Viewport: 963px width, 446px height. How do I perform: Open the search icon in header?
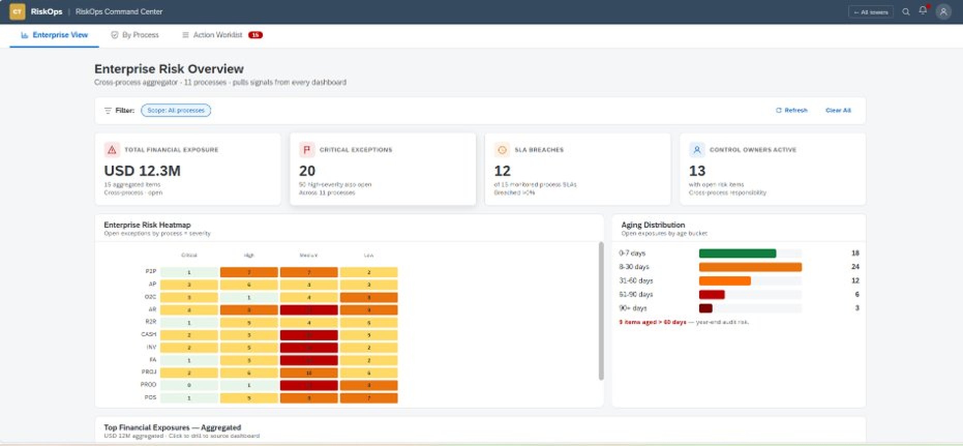pyautogui.click(x=906, y=12)
